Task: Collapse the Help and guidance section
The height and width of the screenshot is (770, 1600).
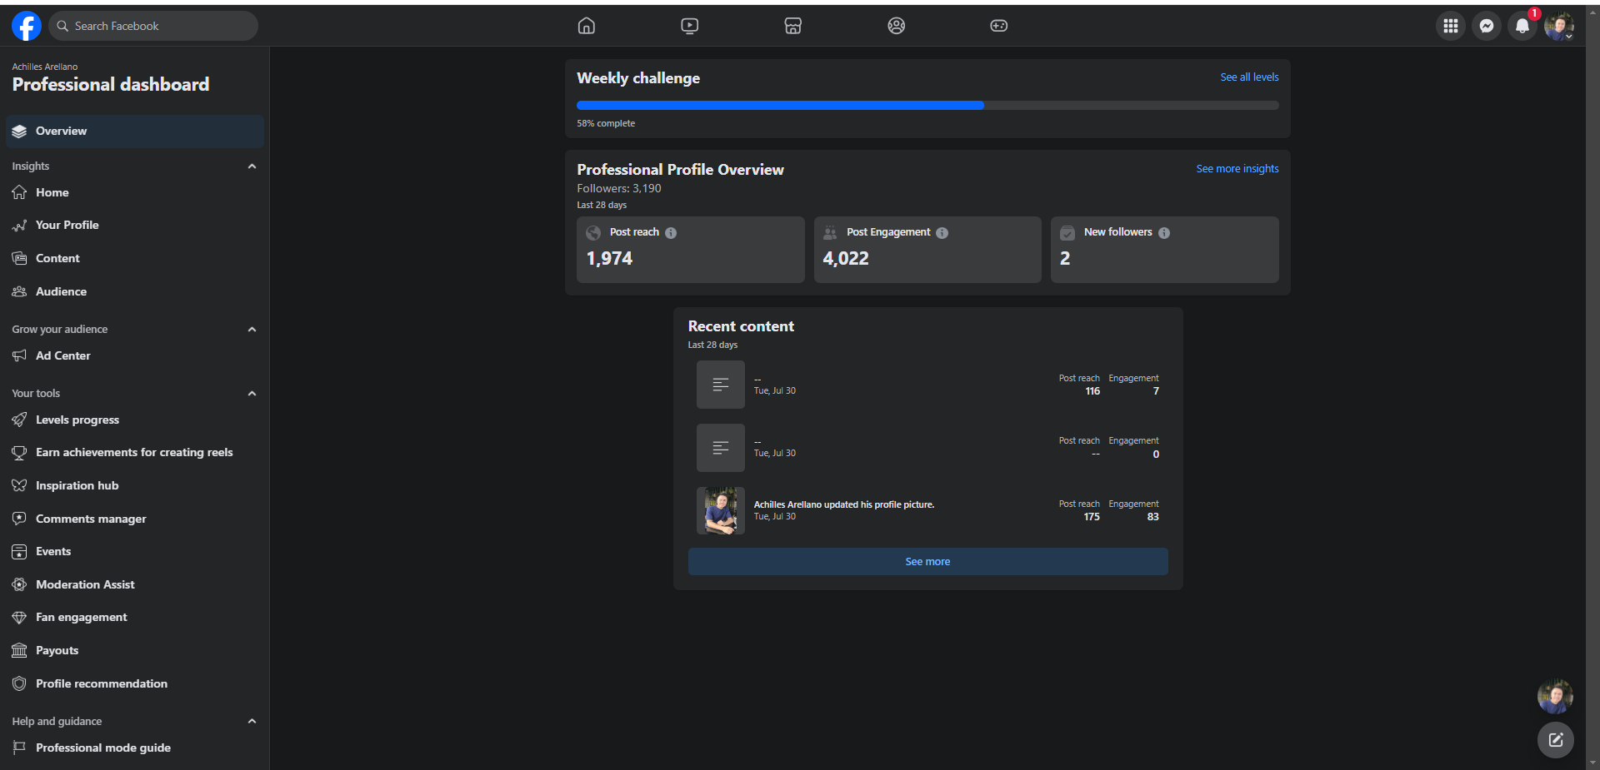Action: tap(252, 721)
